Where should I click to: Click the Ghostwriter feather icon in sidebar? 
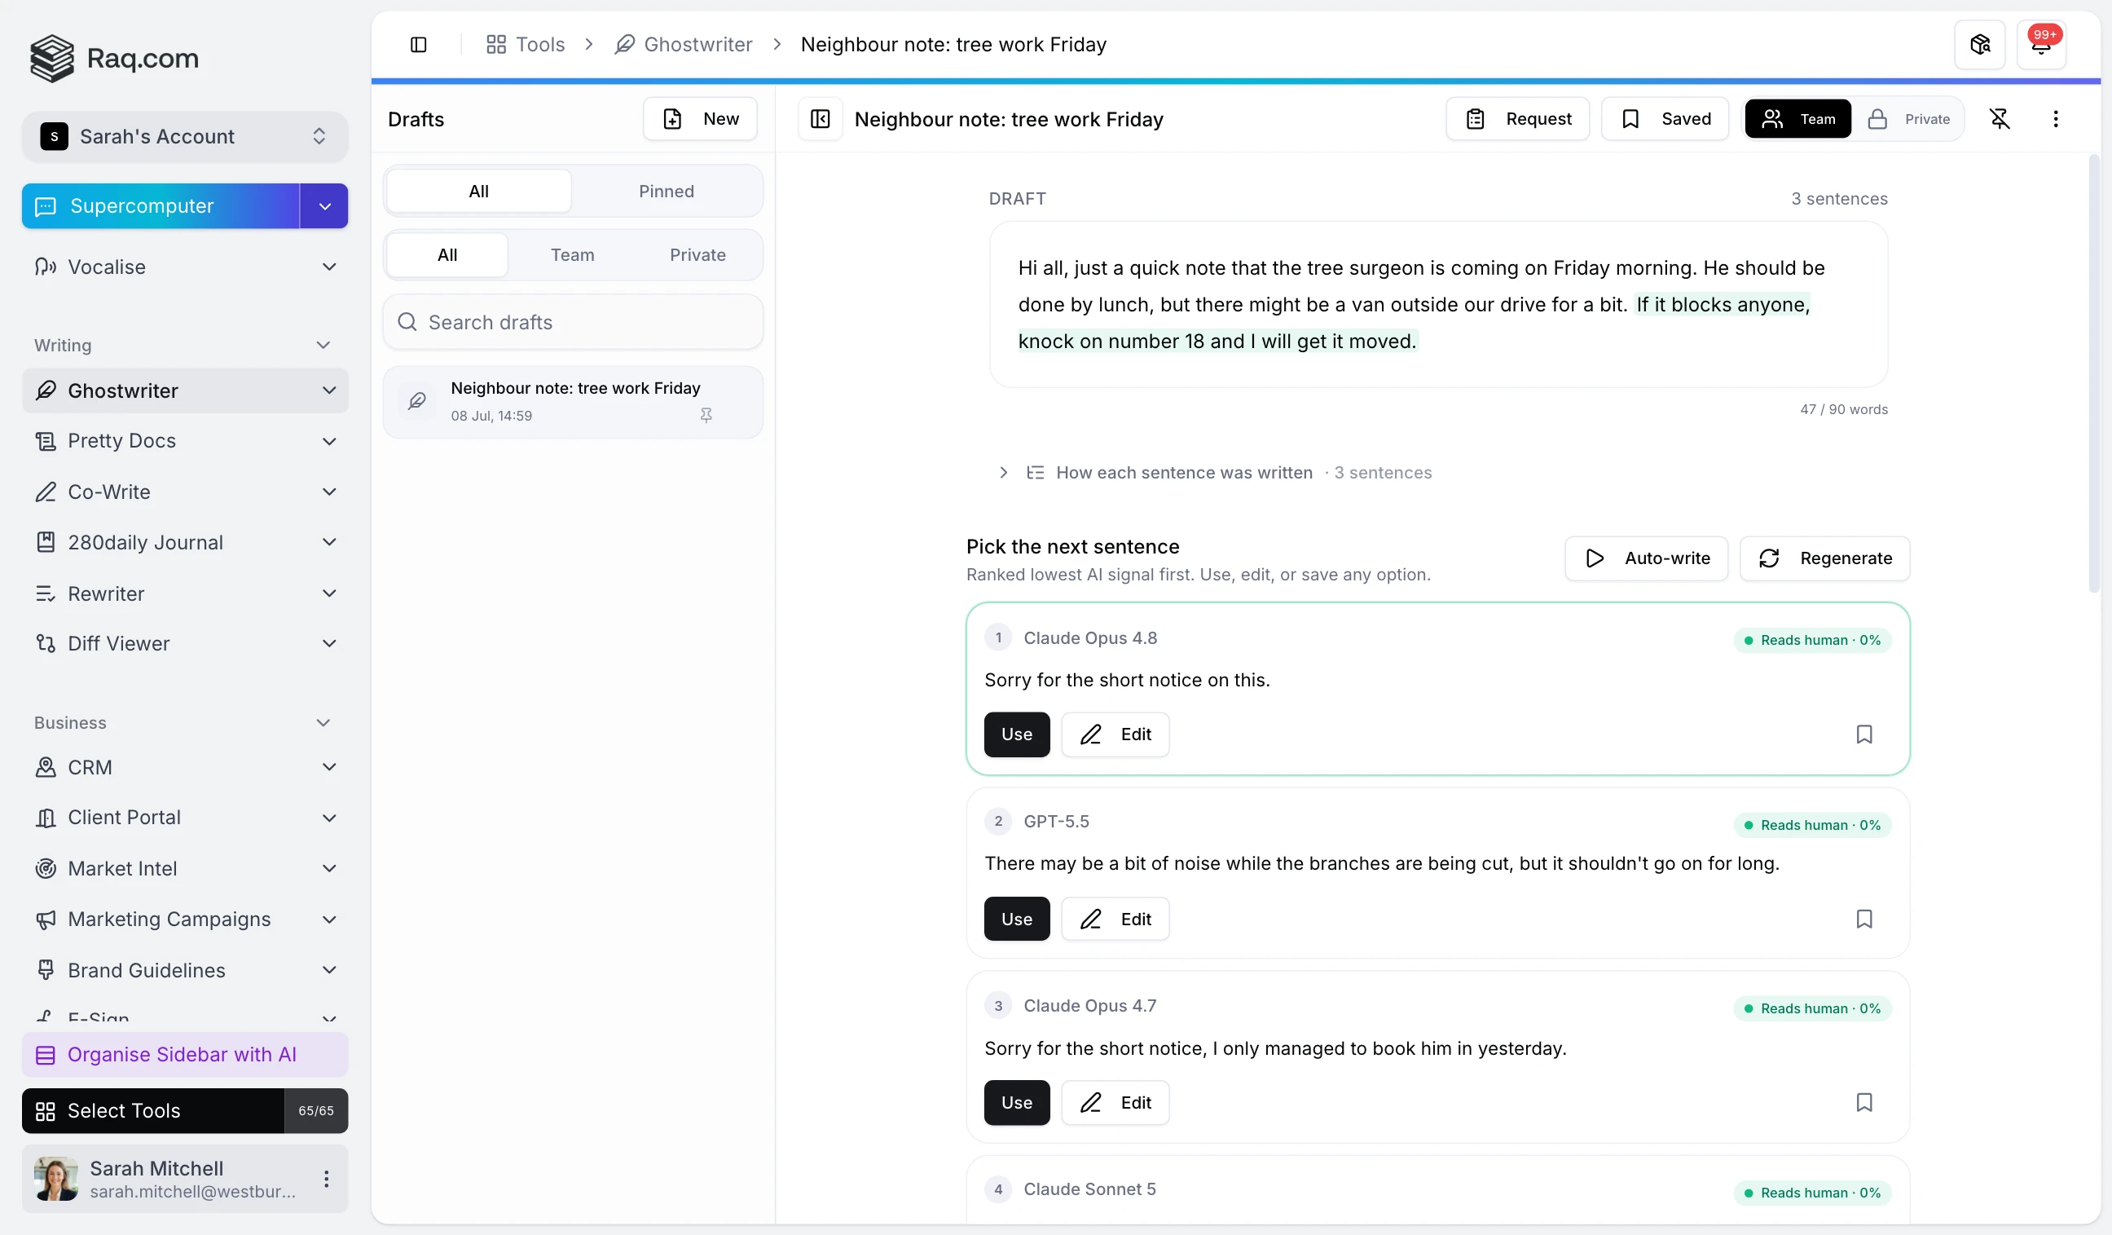(x=46, y=390)
